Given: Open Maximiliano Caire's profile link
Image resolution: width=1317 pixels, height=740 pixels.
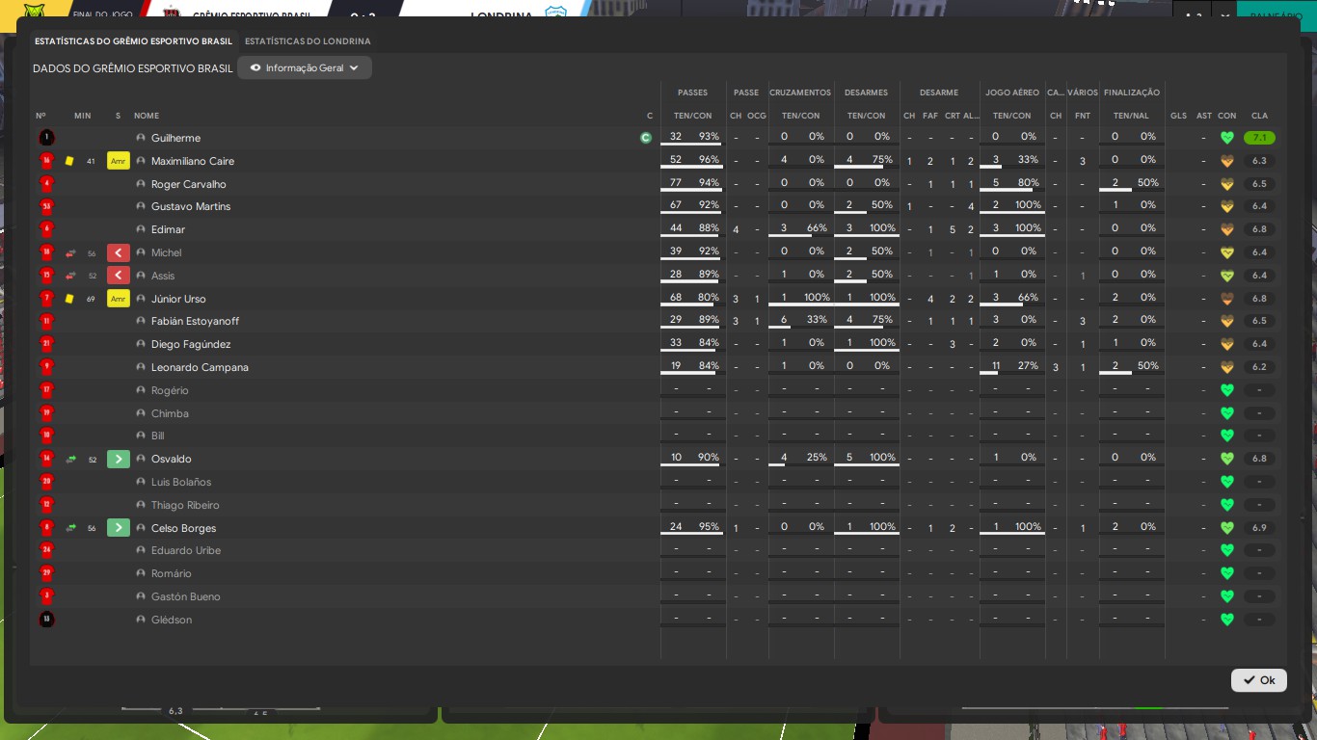Looking at the screenshot, I should tap(193, 161).
